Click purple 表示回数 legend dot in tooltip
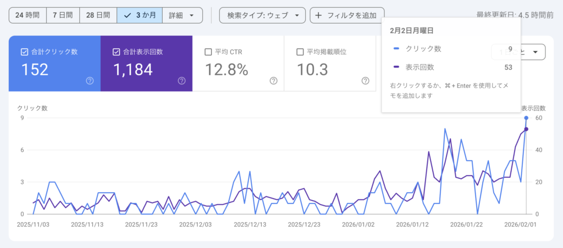The height and width of the screenshot is (248, 563). tap(396, 67)
